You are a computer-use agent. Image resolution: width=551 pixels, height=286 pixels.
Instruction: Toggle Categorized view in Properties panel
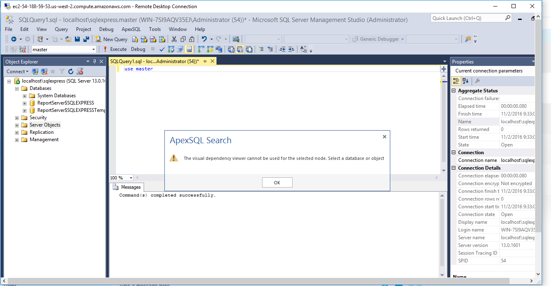(456, 81)
